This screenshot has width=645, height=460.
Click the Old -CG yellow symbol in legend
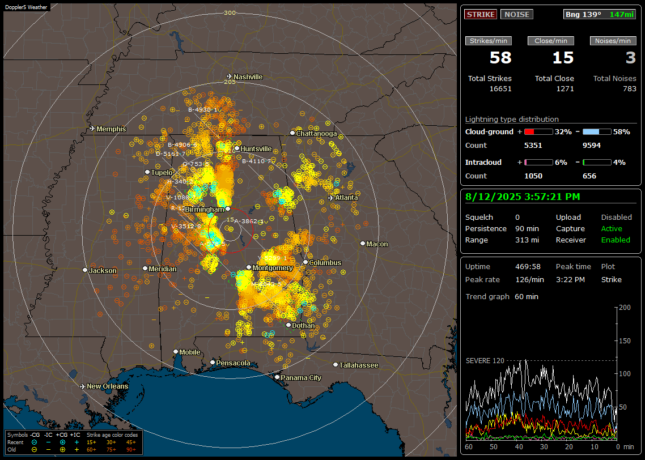point(35,450)
